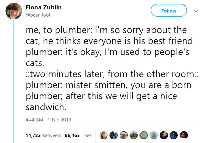Click Fiona Zublin's profile avatar
This screenshot has width=204, height=143.
click(x=14, y=11)
